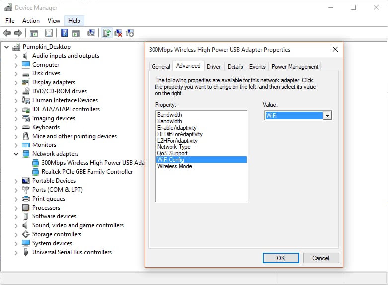
Task: Click Show/Hide Console Tree toolbar icon
Action: coord(34,33)
